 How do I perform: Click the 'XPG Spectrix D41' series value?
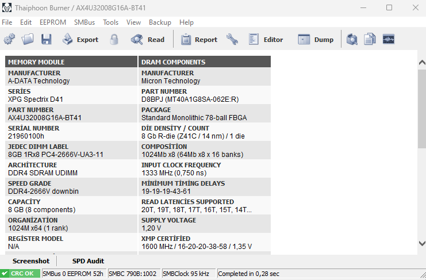(x=36, y=99)
